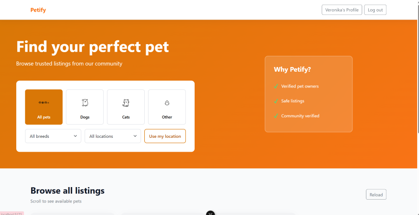The width and height of the screenshot is (419, 215).
Task: Click the Why Petify? heading
Action: coord(292,69)
